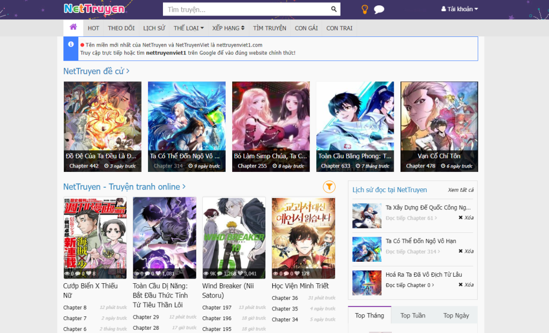Remove Ta Xây Dựng Đế Quốc from history

click(466, 218)
